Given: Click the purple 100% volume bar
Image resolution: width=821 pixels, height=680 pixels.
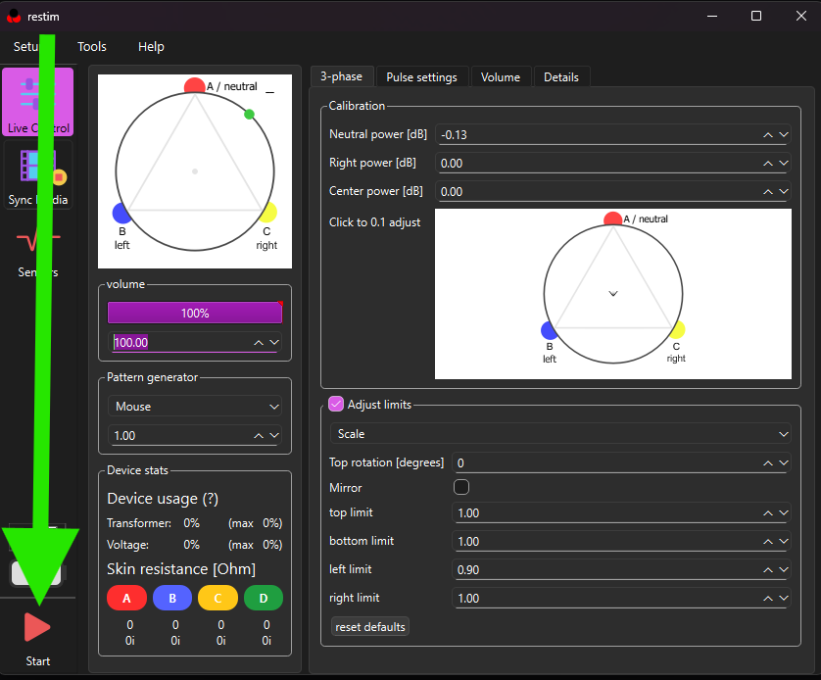Looking at the screenshot, I should (x=195, y=313).
